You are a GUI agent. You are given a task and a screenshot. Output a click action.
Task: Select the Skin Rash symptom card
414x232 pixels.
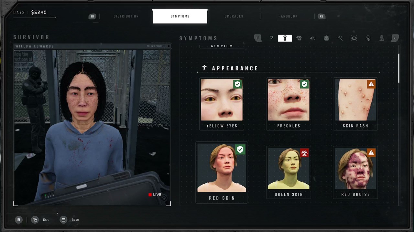(x=355, y=104)
